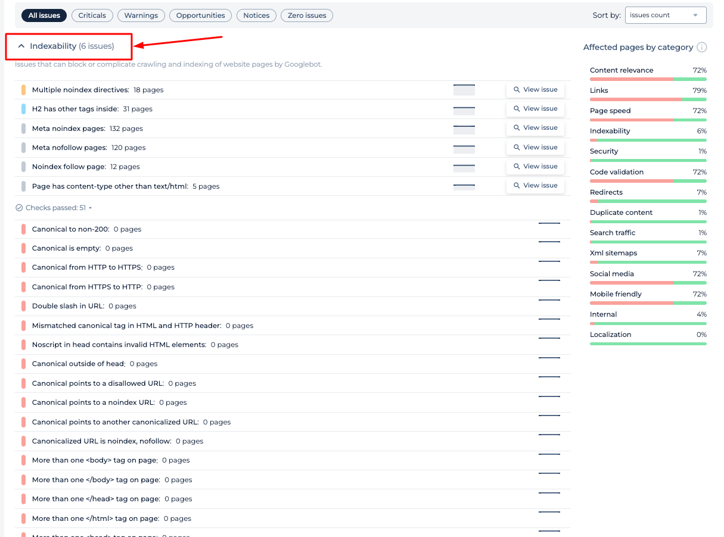Select the Social media category
Screen dimensions: 724x537
(x=648, y=276)
